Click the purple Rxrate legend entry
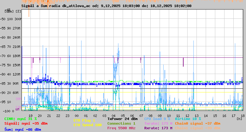Screen dimensions: 246x132 (158, 128)
